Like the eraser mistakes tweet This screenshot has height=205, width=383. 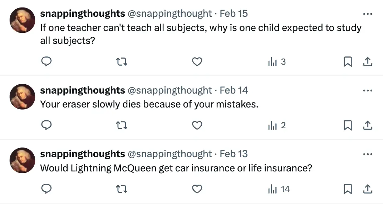197,125
